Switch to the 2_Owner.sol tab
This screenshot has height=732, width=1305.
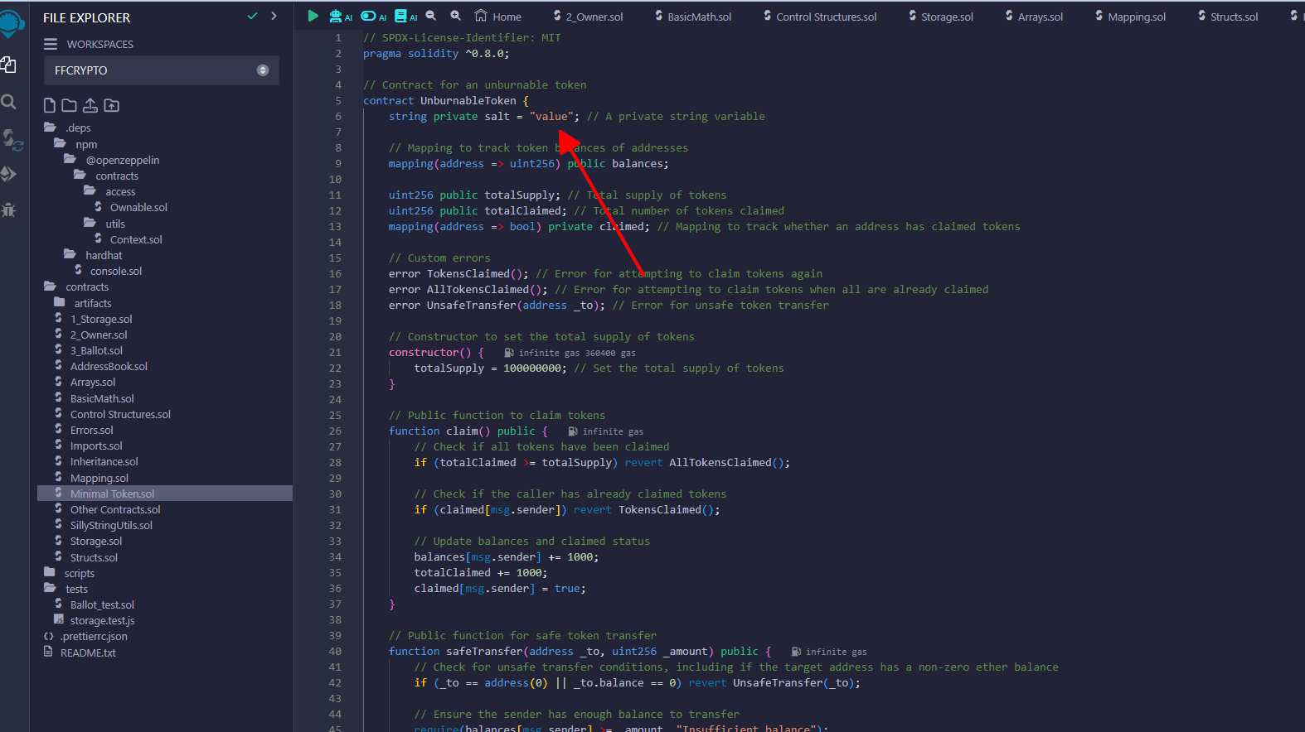588,16
